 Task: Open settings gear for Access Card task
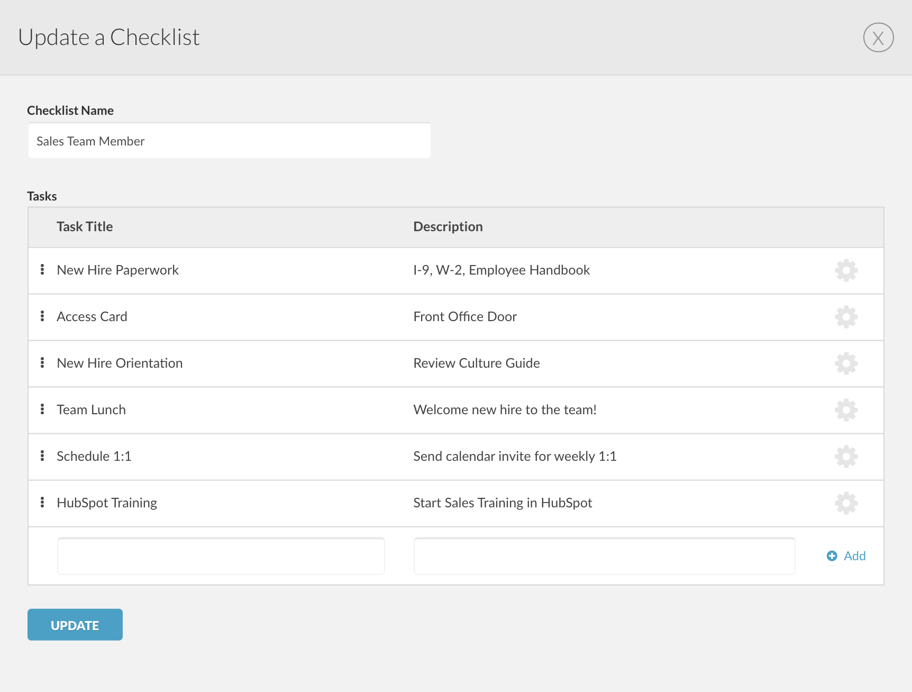click(x=846, y=317)
